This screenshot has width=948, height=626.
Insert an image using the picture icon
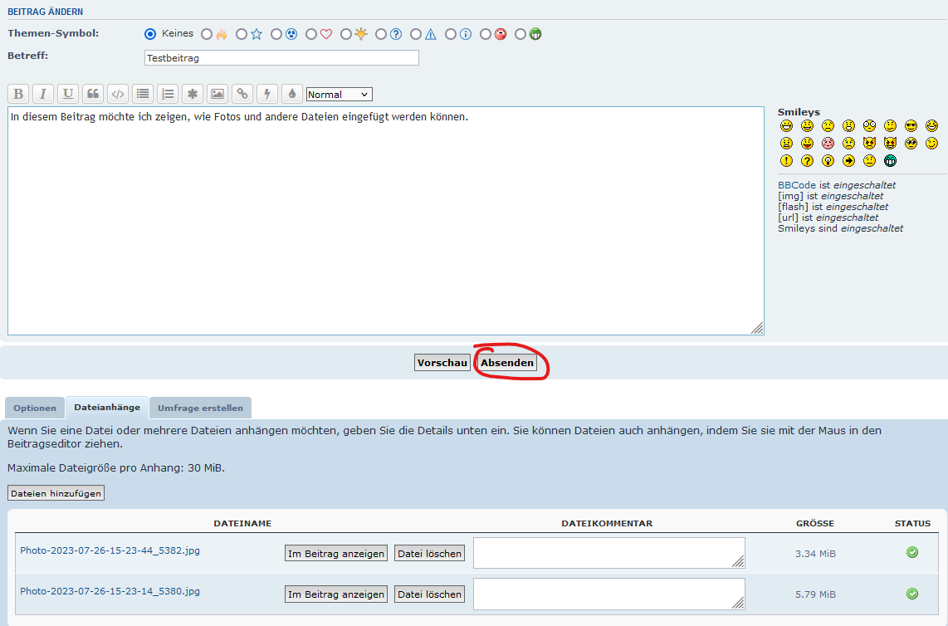217,94
